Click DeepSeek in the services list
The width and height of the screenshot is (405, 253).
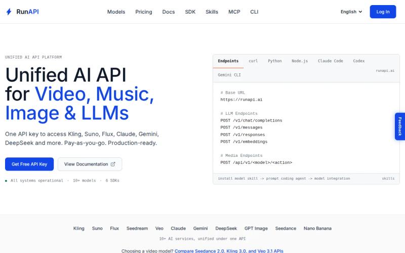(226, 228)
